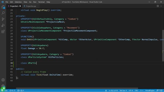The width and height of the screenshot is (164, 92).
Task: Click the Split Editor Right icon
Action: tap(158, 6)
